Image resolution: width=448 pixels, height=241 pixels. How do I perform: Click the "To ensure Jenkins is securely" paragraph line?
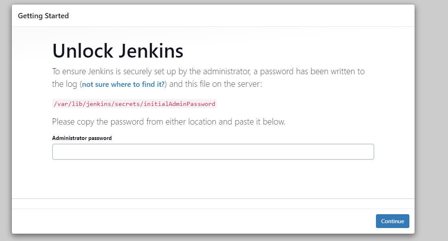208,71
